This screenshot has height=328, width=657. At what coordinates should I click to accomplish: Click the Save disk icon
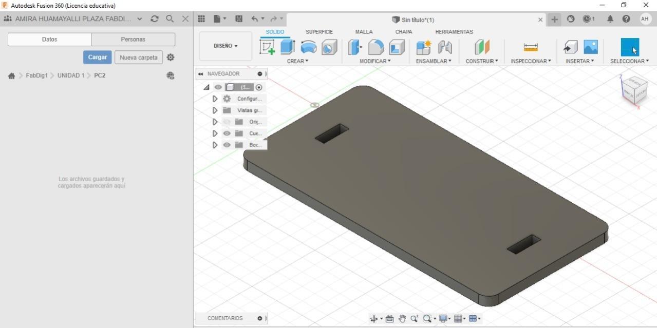coord(239,19)
